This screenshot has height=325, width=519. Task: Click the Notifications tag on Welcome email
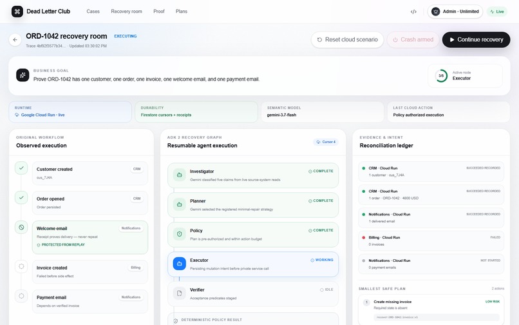click(x=131, y=228)
